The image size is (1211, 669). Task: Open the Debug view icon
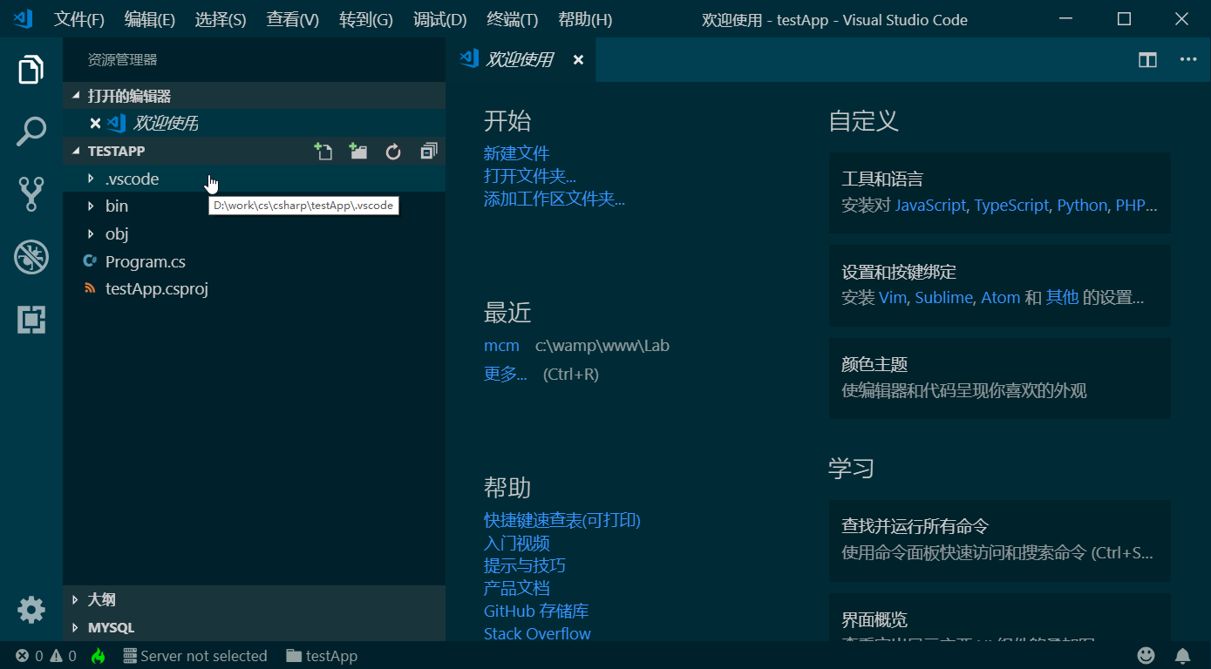pyautogui.click(x=31, y=257)
